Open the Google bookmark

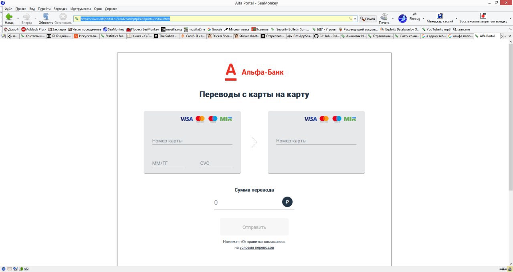(215, 29)
